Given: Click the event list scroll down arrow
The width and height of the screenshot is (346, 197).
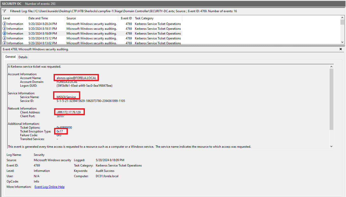Looking at the screenshot, I should click(x=342, y=42).
